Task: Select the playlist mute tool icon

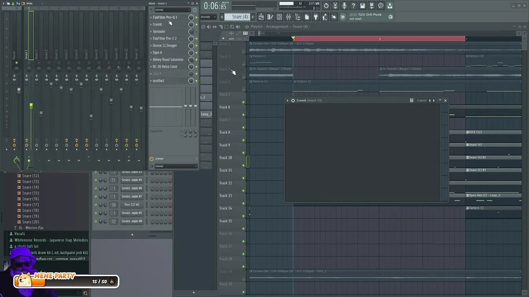Action: 209,26
